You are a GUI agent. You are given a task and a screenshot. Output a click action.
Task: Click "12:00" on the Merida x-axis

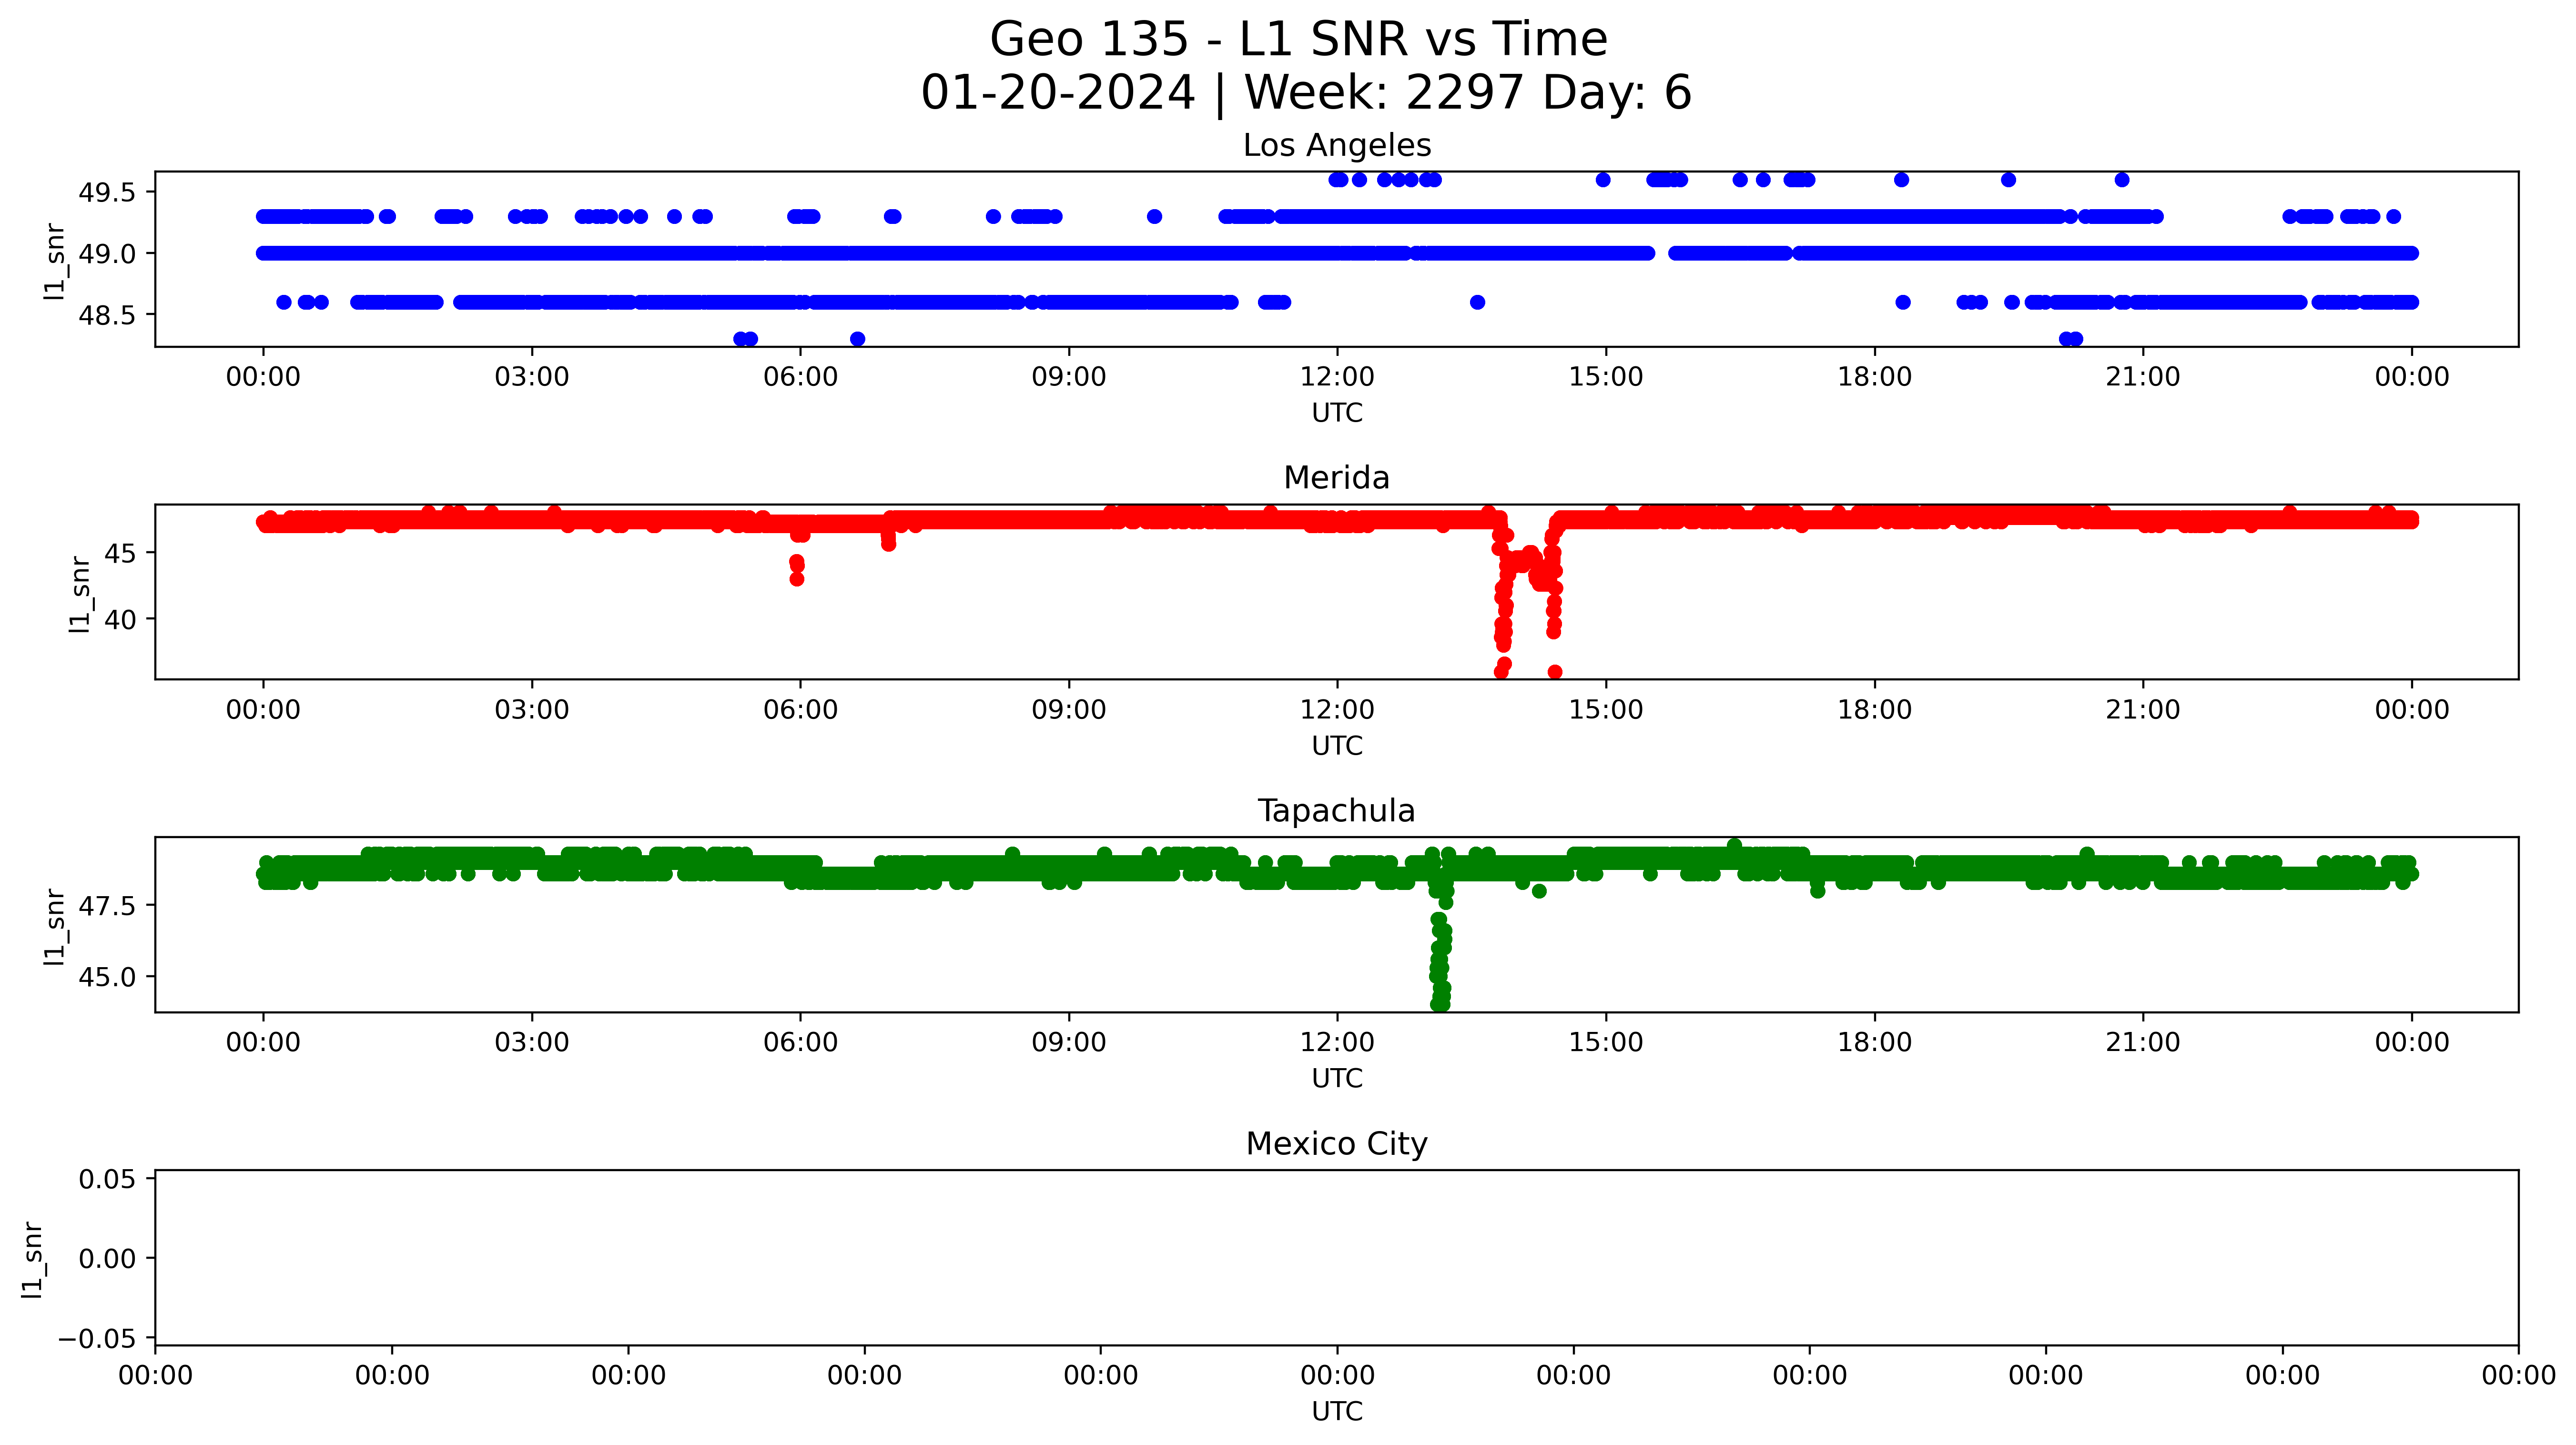1337,710
